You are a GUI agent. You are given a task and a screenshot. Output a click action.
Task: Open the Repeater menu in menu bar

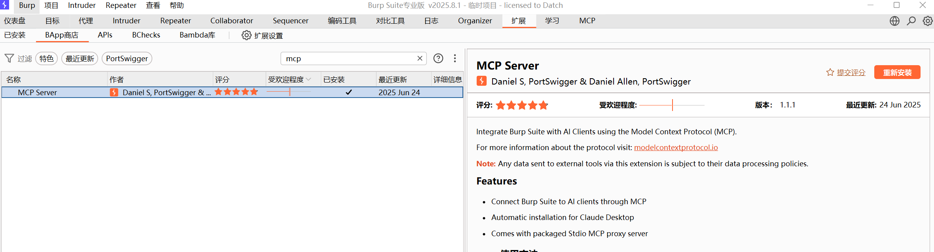(x=121, y=6)
